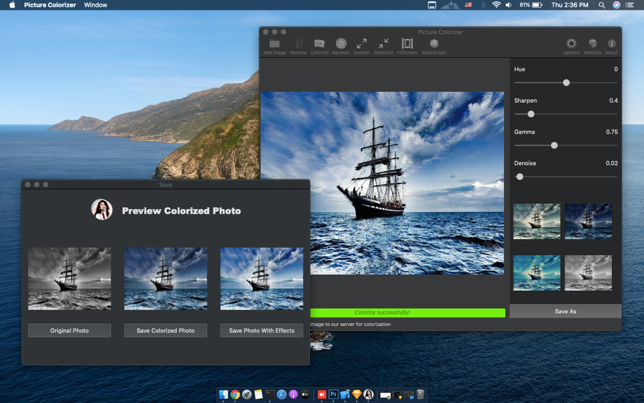Click the Gamma slider knob

[554, 145]
